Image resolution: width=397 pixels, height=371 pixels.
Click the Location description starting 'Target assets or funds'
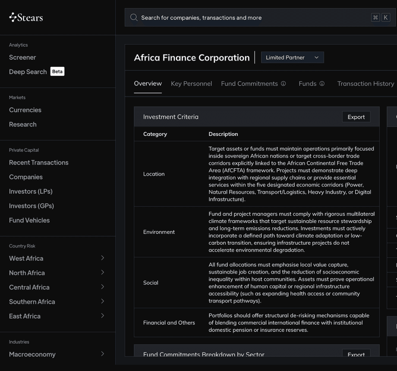(291, 174)
